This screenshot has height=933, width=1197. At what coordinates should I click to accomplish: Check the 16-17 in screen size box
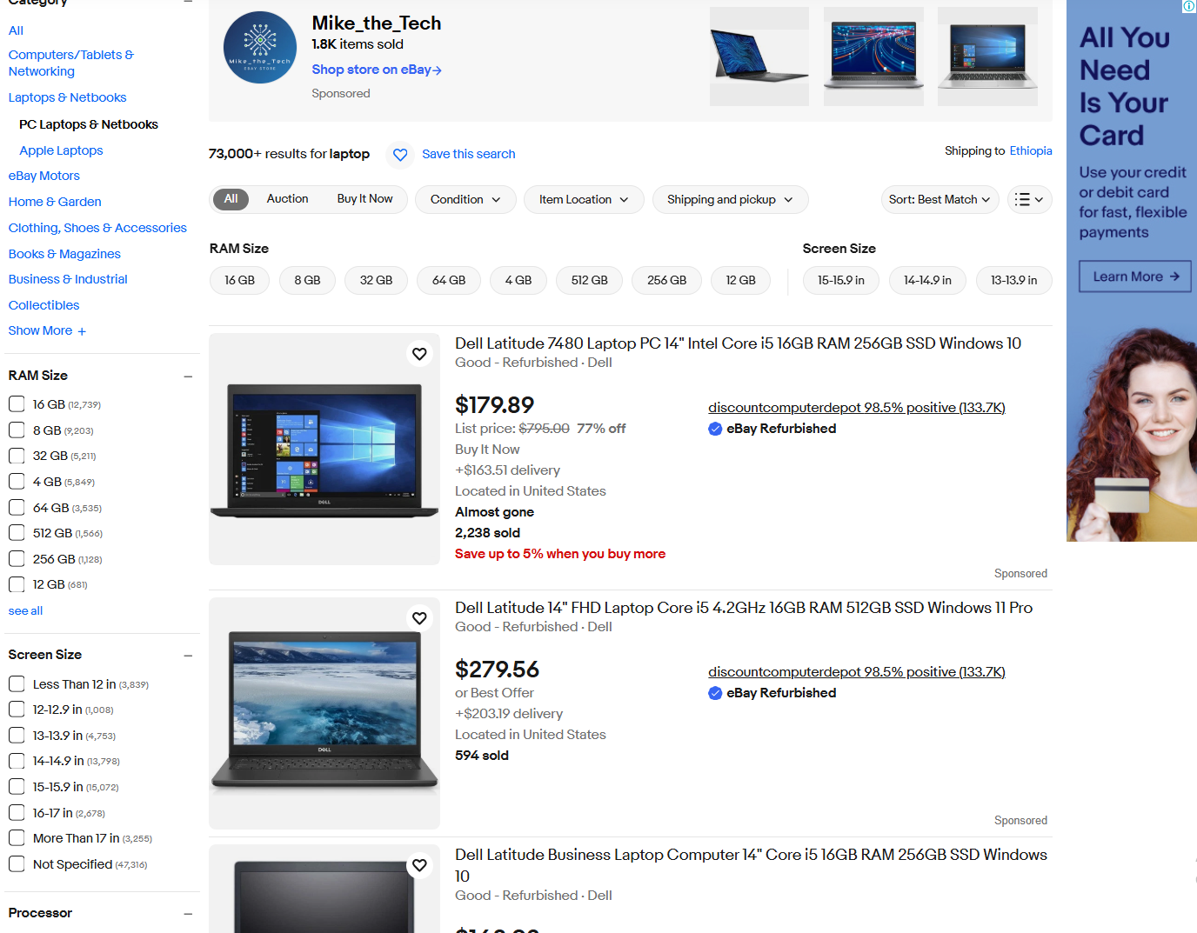pyautogui.click(x=17, y=812)
